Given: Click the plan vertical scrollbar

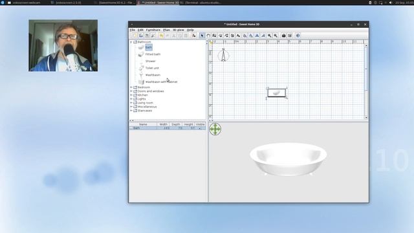Looking at the screenshot, I should 366,82.
